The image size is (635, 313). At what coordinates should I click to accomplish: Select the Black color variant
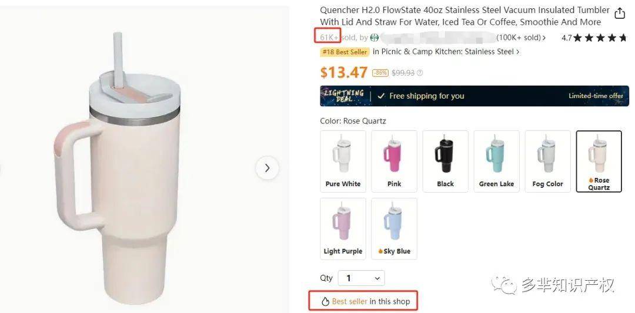click(x=446, y=161)
